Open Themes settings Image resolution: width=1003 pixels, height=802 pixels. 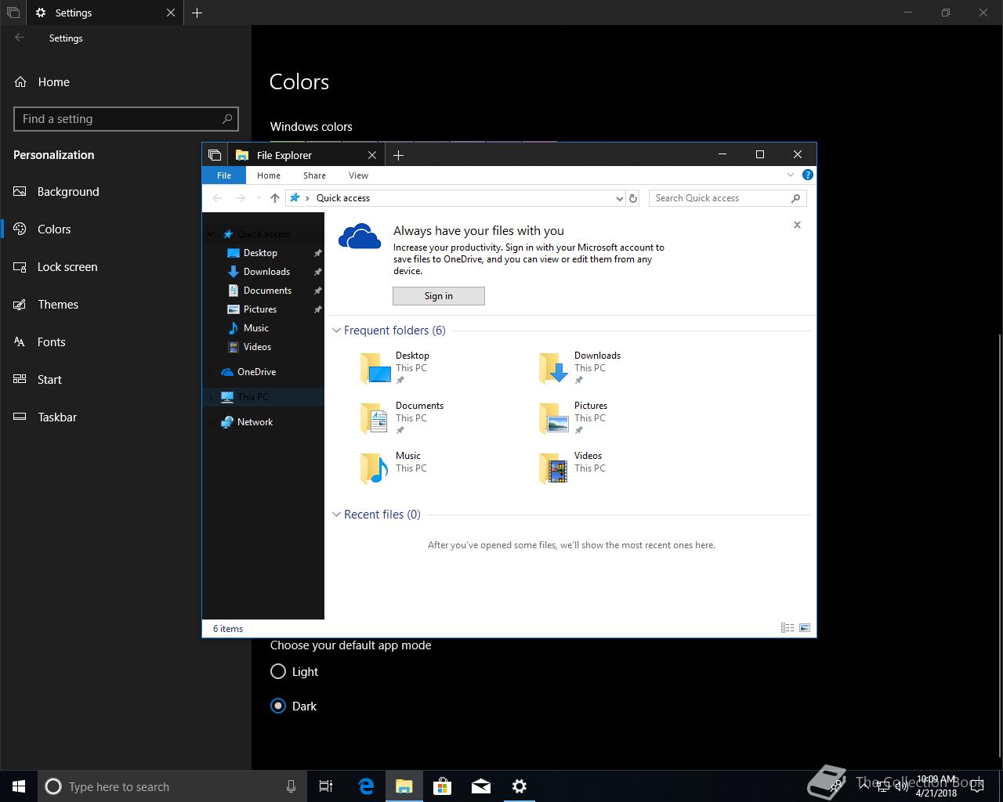point(125,305)
